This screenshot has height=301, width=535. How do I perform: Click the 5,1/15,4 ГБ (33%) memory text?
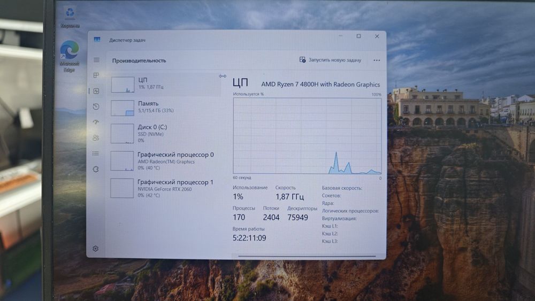point(156,111)
